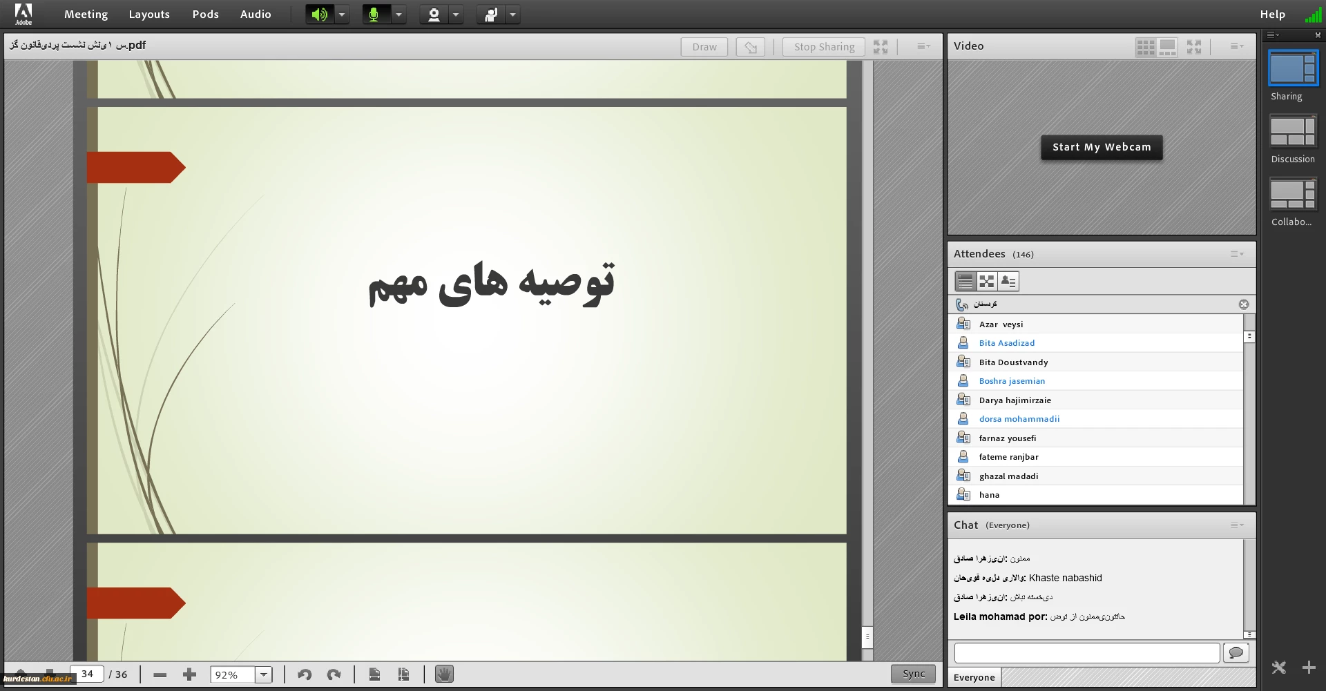Viewport: 1326px width, 691px height.
Task: Click the zoom out minus icon
Action: click(160, 674)
